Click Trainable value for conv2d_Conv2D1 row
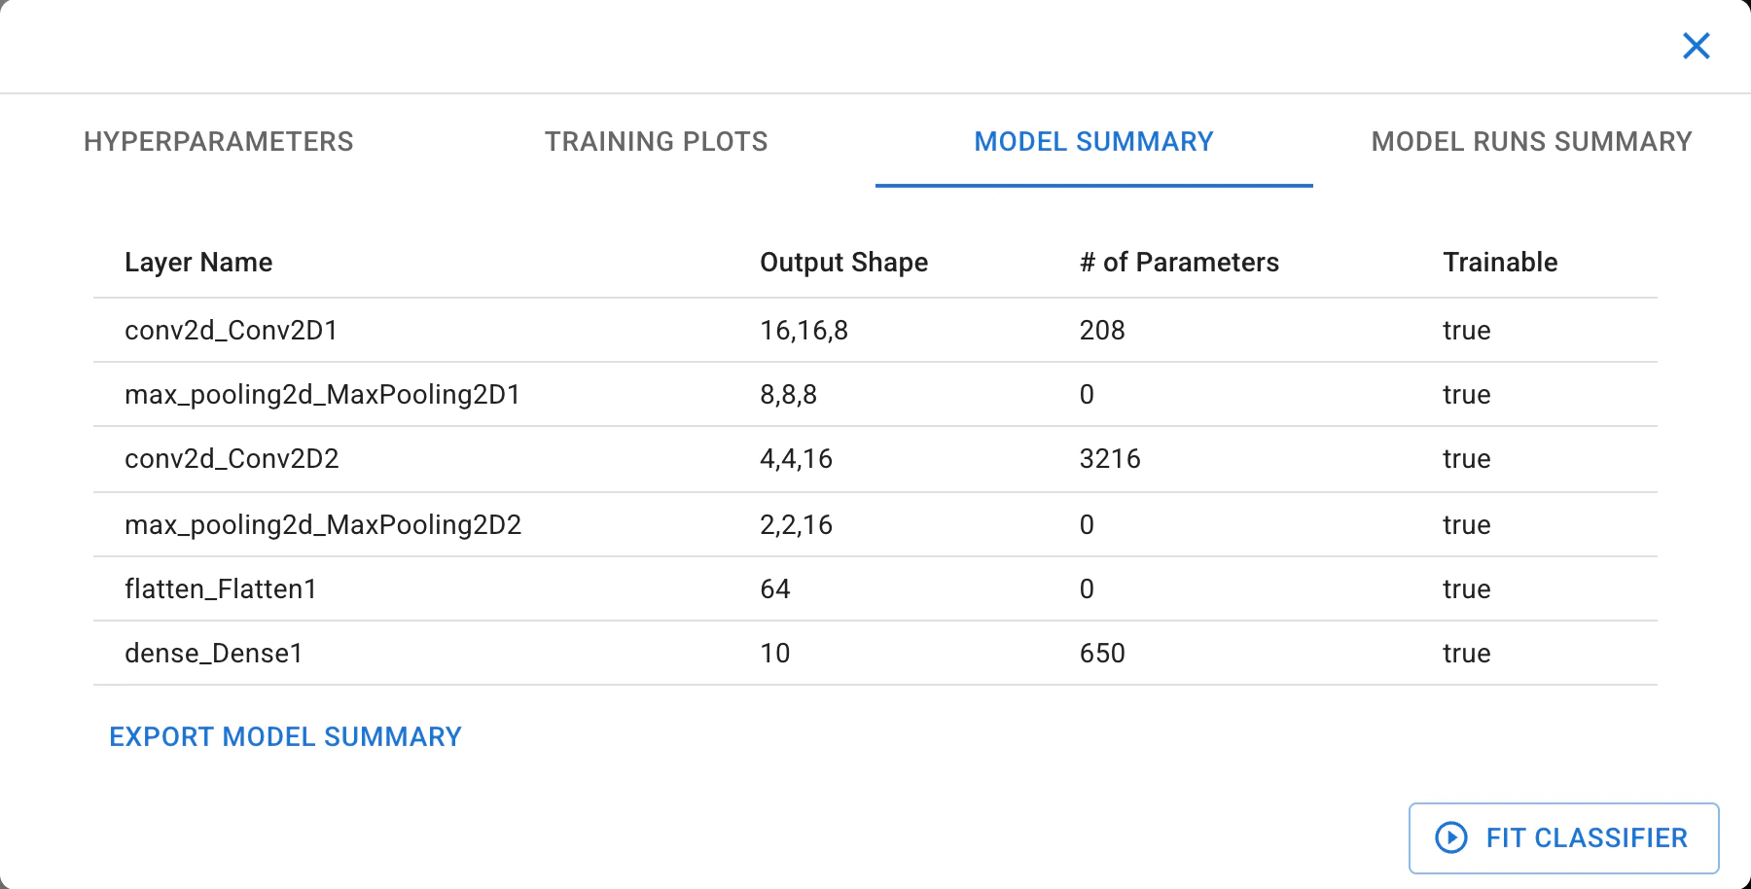Image resolution: width=1751 pixels, height=889 pixels. pos(1467,331)
